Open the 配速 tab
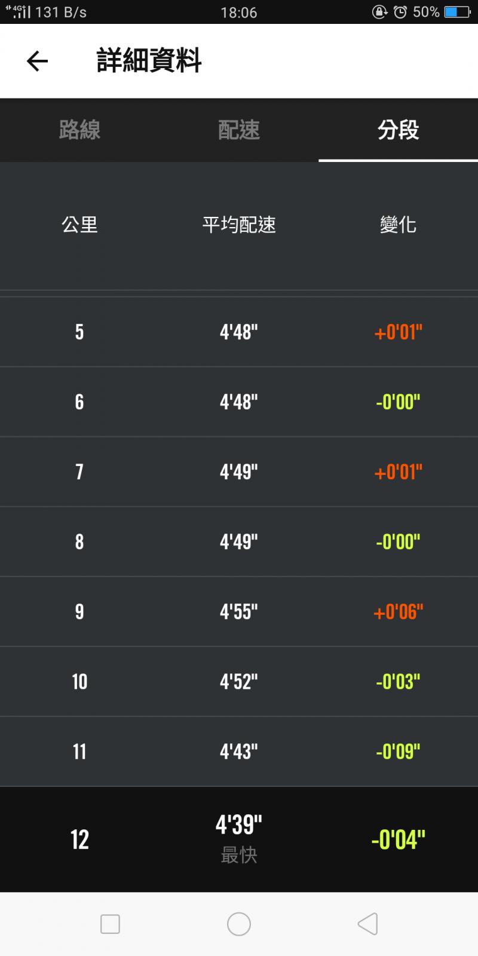Viewport: 478px width, 956px height. [x=239, y=130]
